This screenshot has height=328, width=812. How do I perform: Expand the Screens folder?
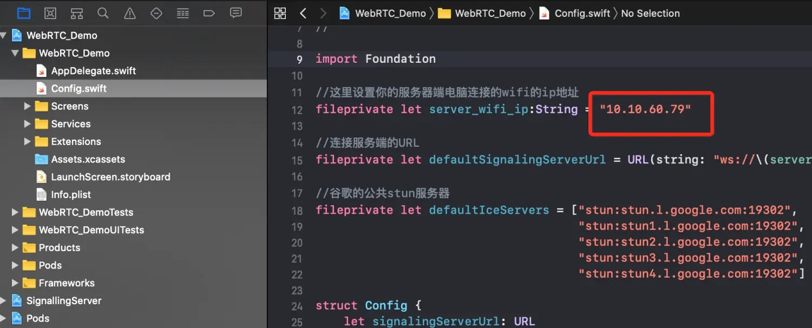tap(28, 106)
